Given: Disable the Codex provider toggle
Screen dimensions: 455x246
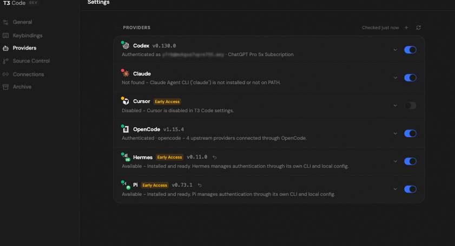Looking at the screenshot, I should [x=410, y=50].
